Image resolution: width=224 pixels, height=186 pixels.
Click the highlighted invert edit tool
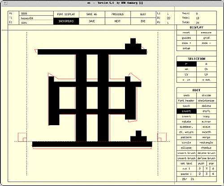click(186, 111)
